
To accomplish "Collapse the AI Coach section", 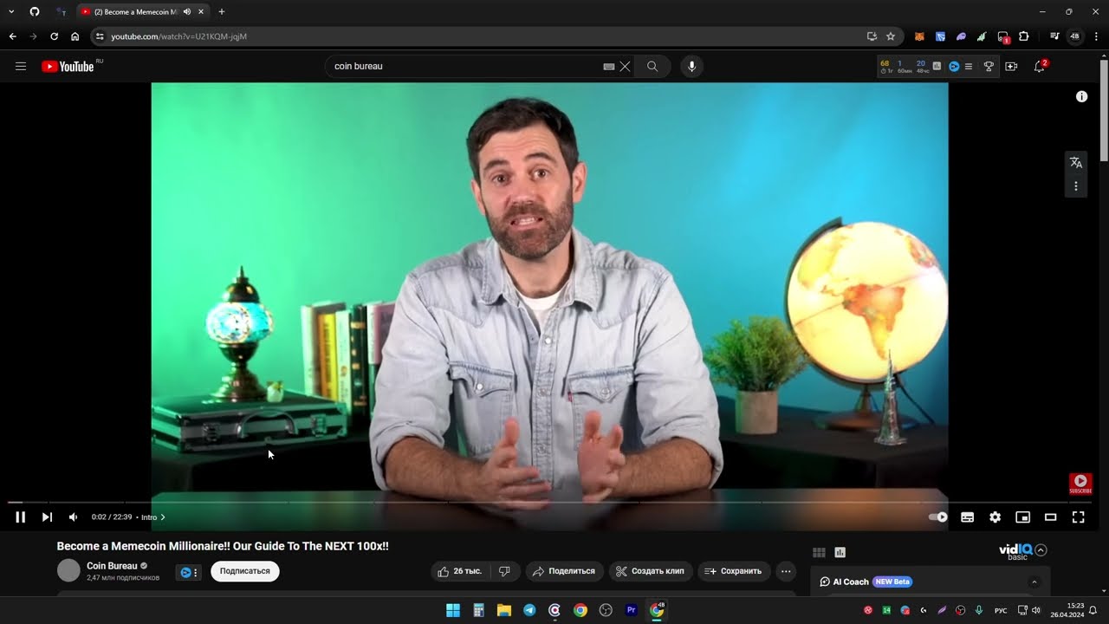I will point(1034,582).
